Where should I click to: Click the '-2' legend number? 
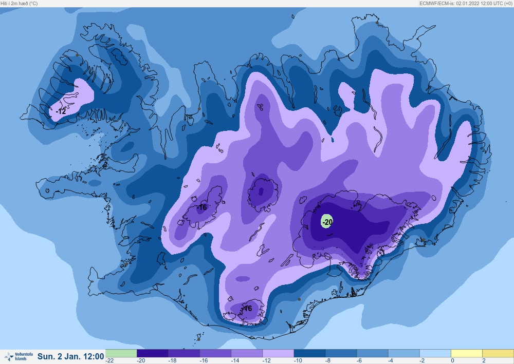[x=423, y=360]
